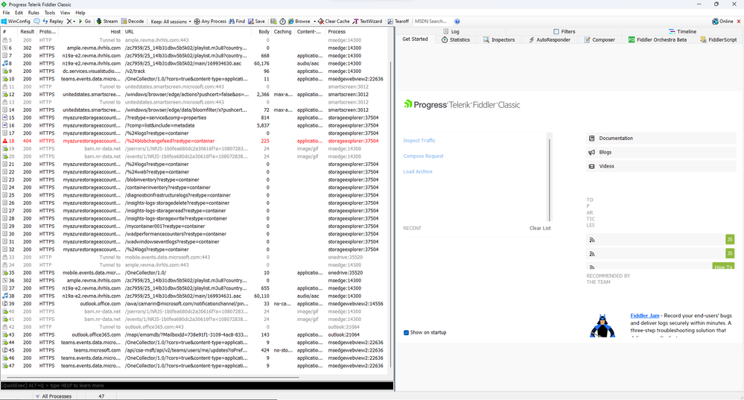Replay the selected sessions
744x400 pixels.
[x=53, y=22]
